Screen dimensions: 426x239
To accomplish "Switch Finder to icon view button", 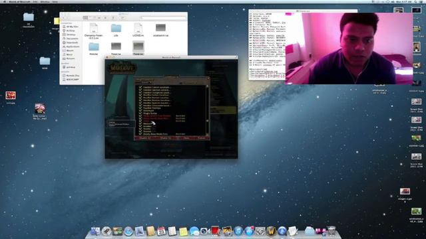I will [x=85, y=18].
